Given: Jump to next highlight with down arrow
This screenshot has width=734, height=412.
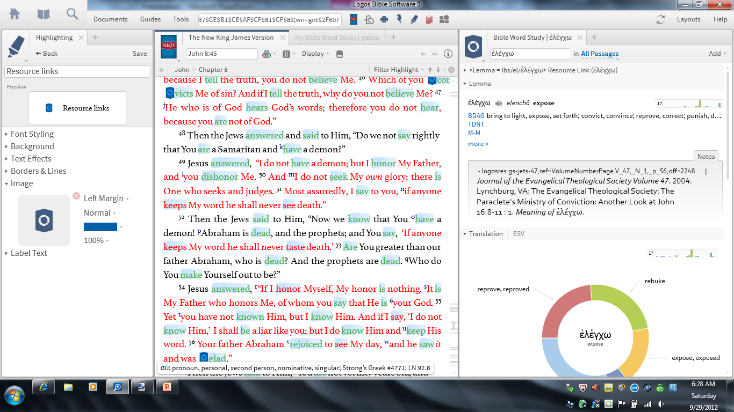Looking at the screenshot, I should point(438,70).
